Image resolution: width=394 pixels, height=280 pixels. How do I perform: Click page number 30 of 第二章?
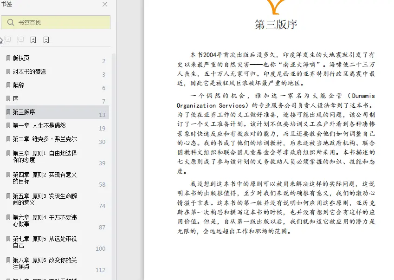point(102,142)
